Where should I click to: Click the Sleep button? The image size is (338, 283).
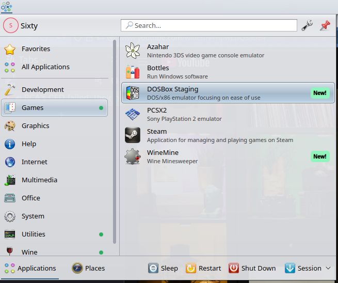(163, 268)
